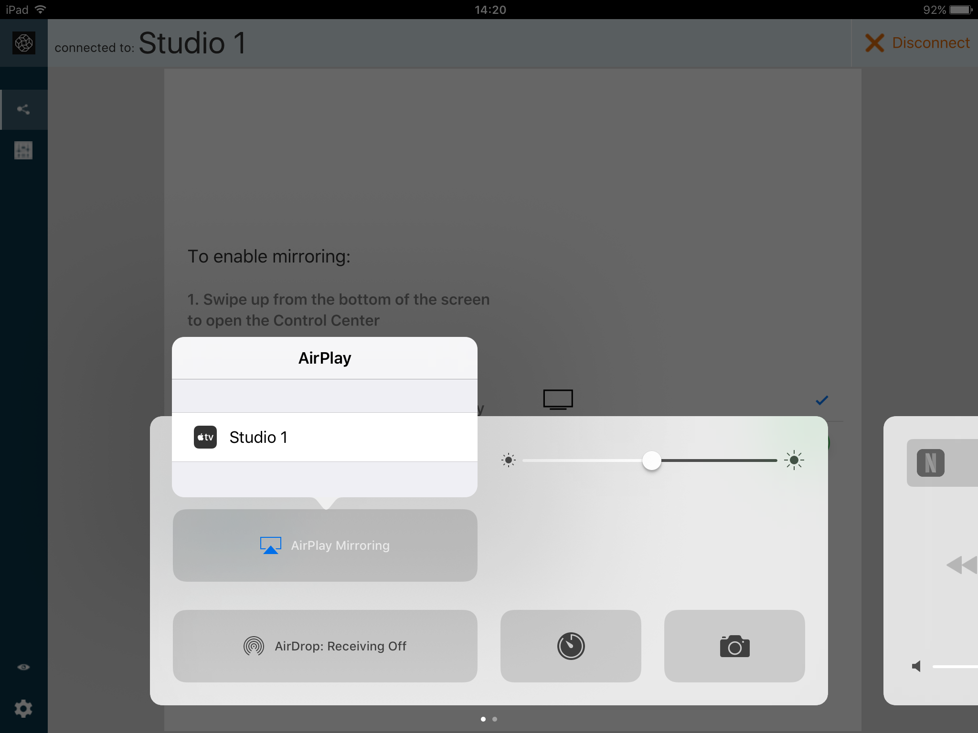Tap the checkmark icon on main screen

[821, 399]
